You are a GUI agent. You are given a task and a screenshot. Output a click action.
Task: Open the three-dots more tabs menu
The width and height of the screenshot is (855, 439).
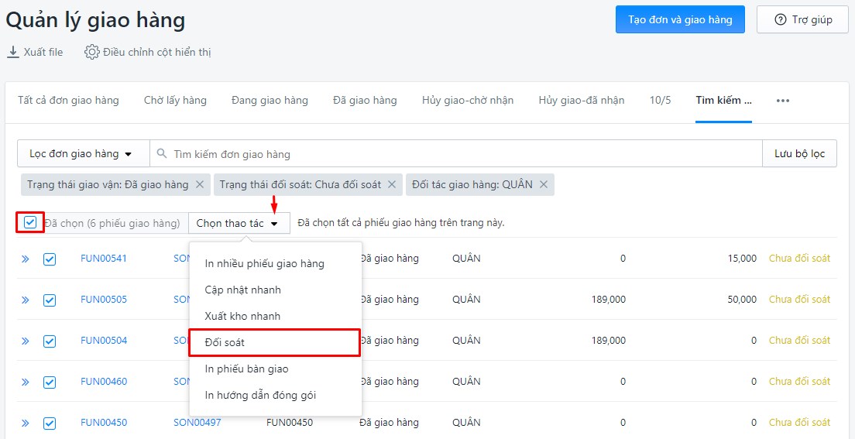point(783,101)
